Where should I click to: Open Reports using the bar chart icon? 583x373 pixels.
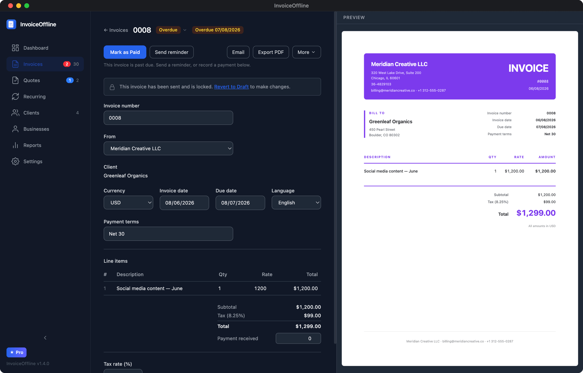[15, 145]
